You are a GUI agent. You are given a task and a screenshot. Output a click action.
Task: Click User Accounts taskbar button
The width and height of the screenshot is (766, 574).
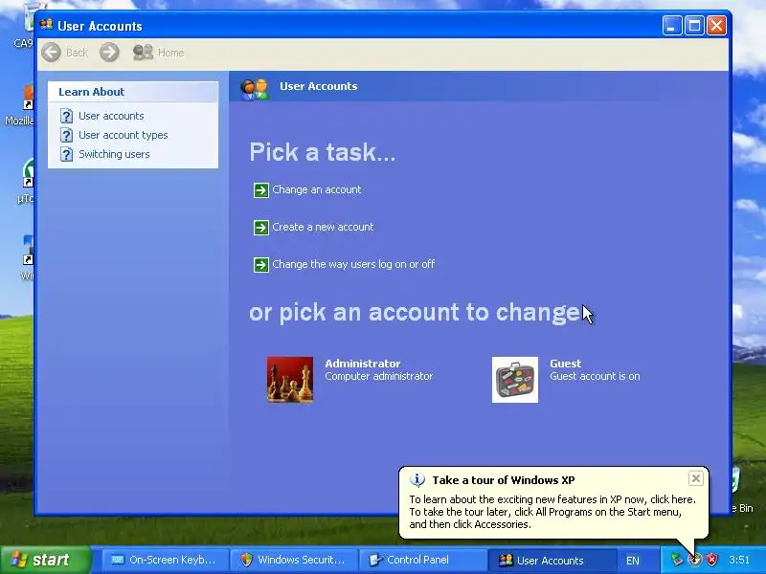552,560
